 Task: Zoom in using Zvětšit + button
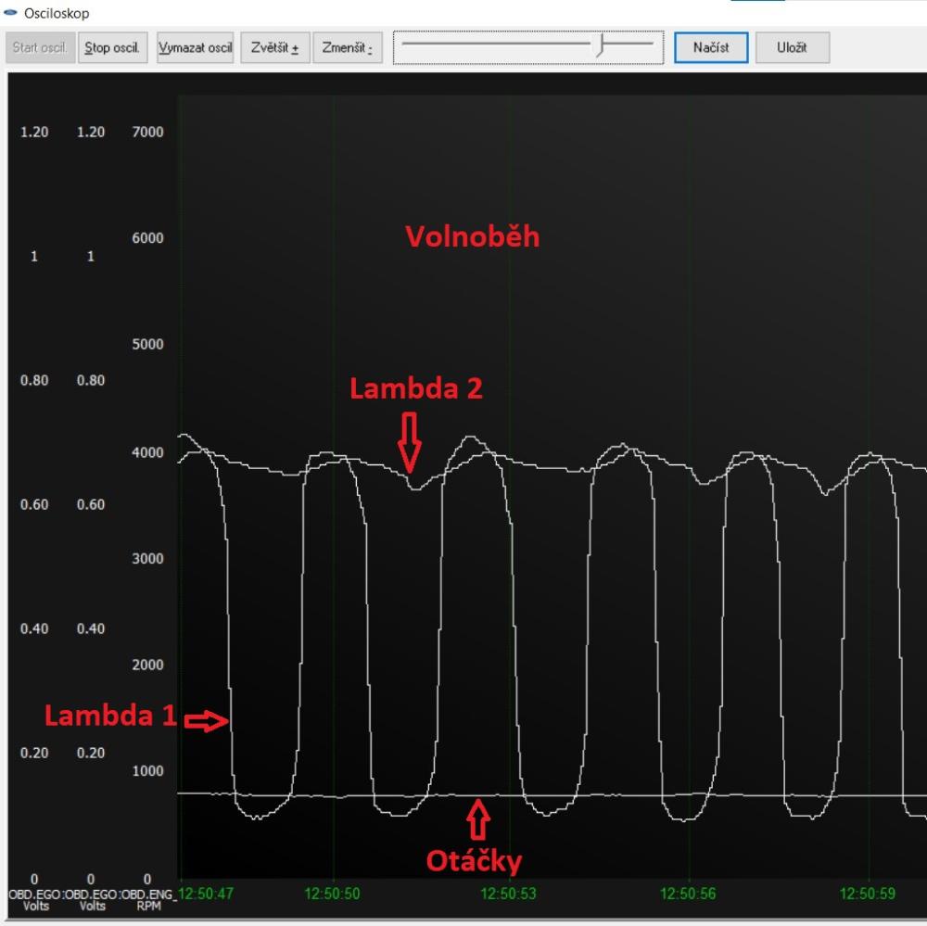click(275, 47)
